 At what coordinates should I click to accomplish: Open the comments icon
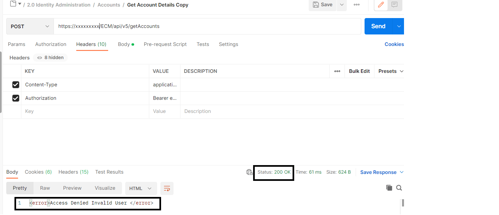(395, 5)
